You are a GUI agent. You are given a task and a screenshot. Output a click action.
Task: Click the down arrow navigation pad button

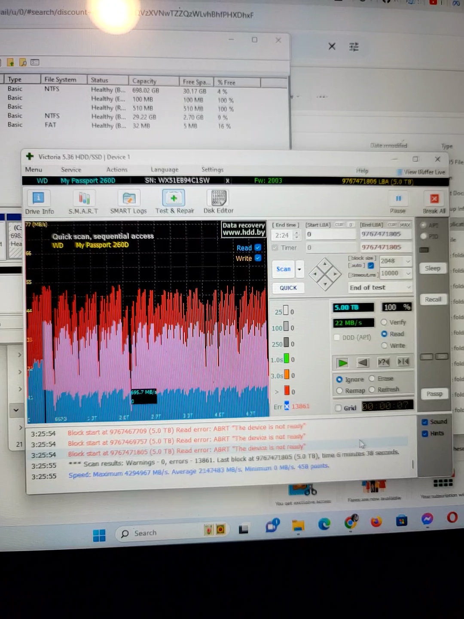point(325,284)
